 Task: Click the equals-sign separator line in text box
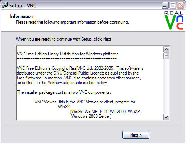[67, 59]
